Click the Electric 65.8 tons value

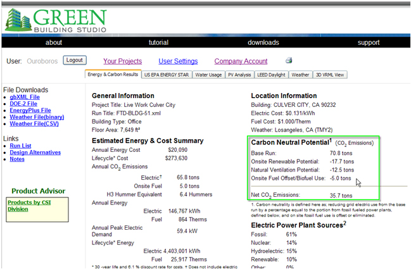tap(188, 178)
